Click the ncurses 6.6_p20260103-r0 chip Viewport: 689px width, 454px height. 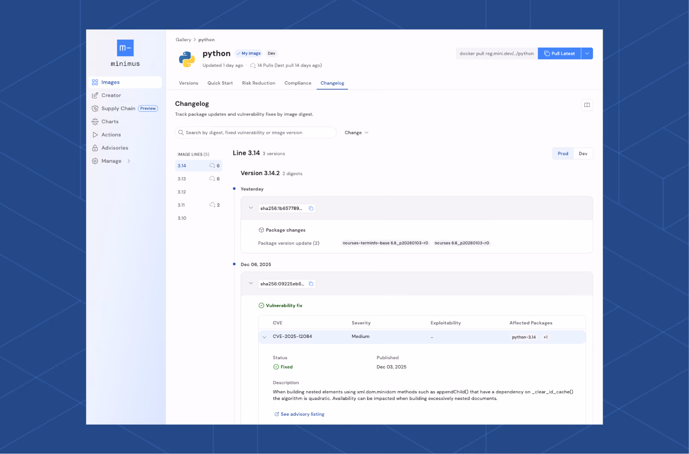462,243
